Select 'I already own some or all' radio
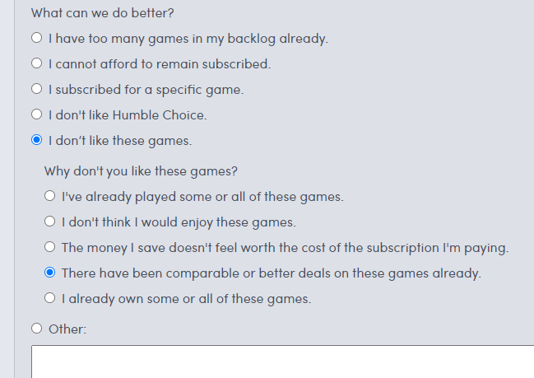The width and height of the screenshot is (534, 378). click(49, 298)
